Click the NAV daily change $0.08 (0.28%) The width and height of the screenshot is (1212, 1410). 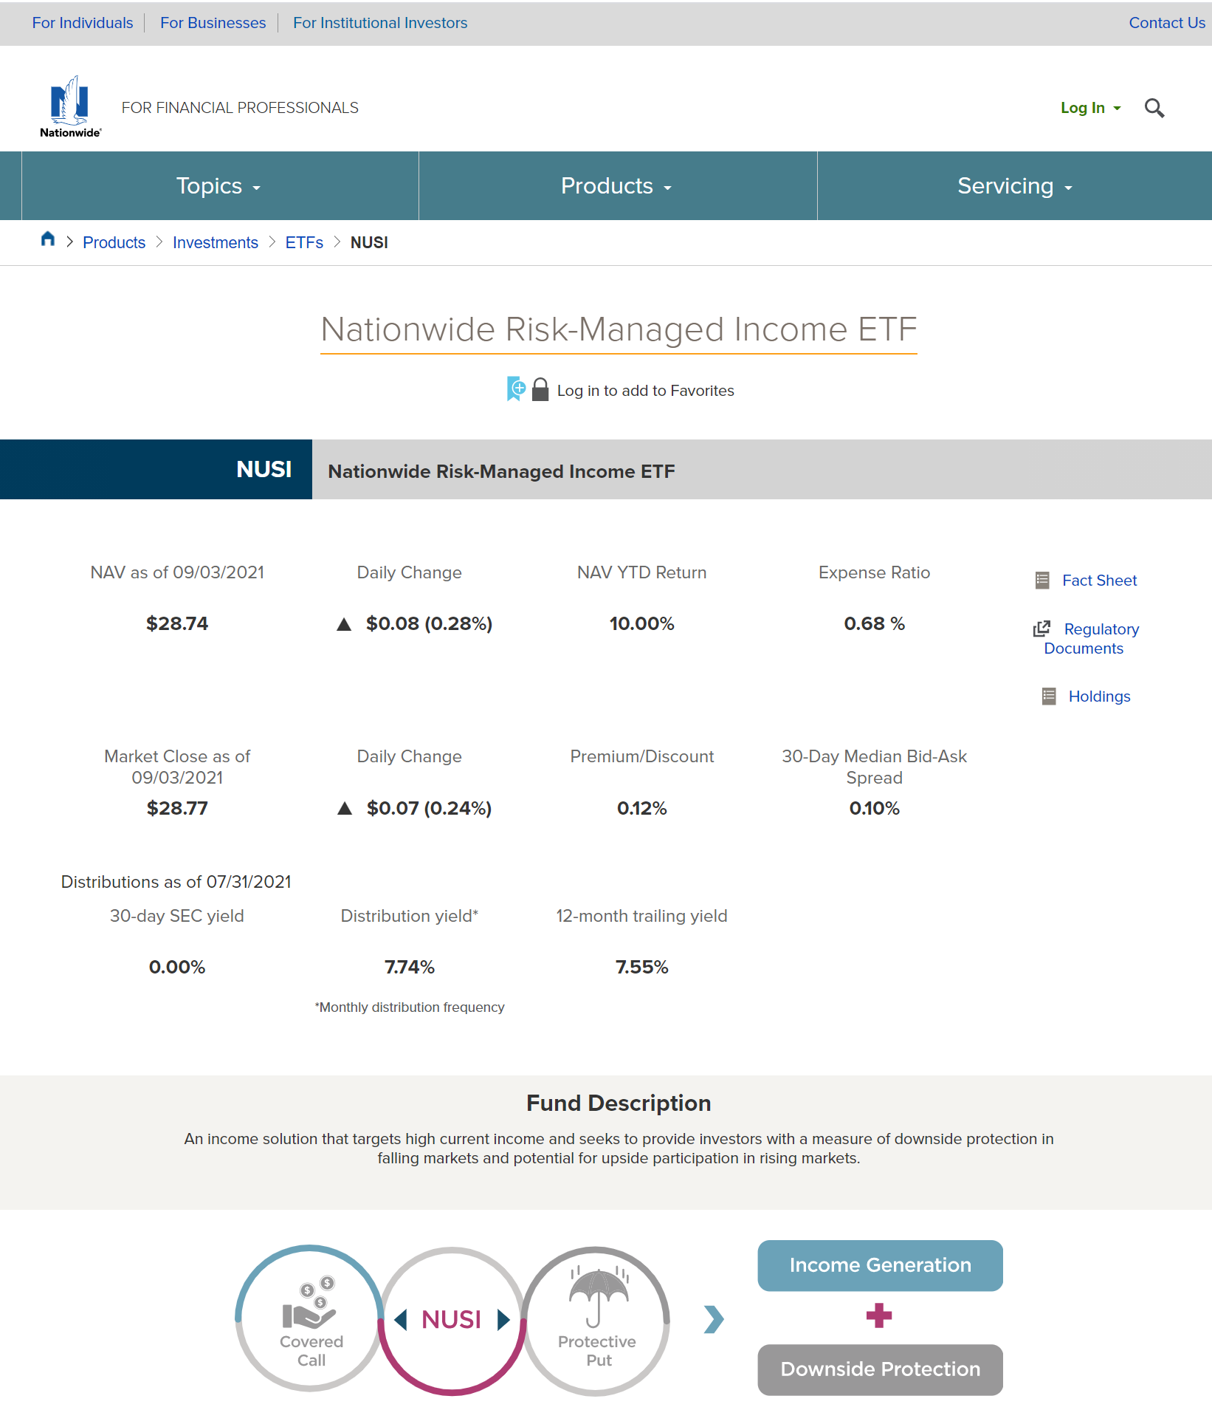point(429,623)
